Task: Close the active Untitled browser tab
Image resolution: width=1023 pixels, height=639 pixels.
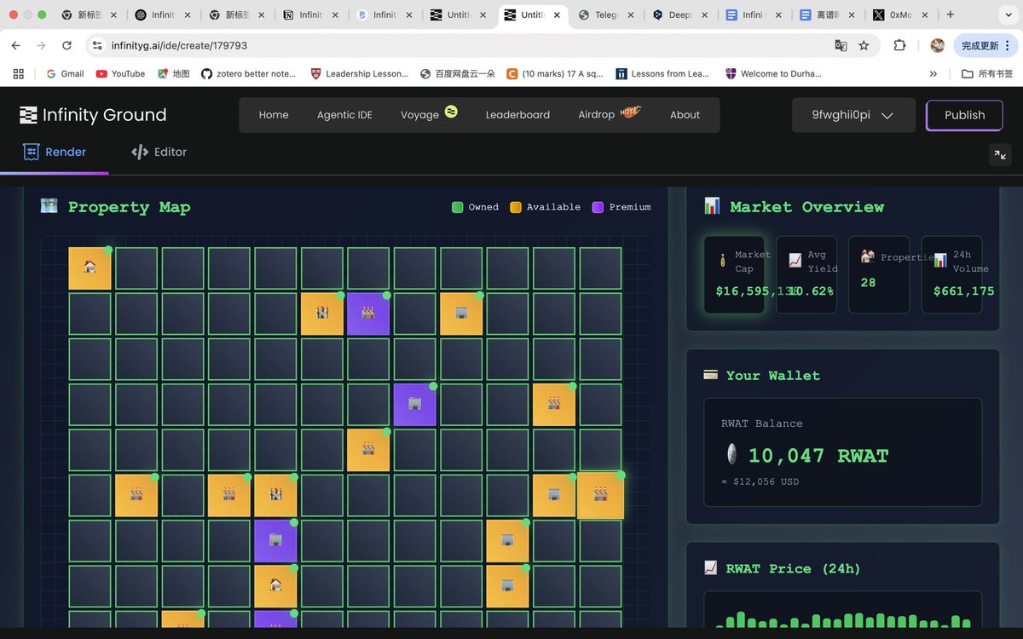Action: pos(558,15)
